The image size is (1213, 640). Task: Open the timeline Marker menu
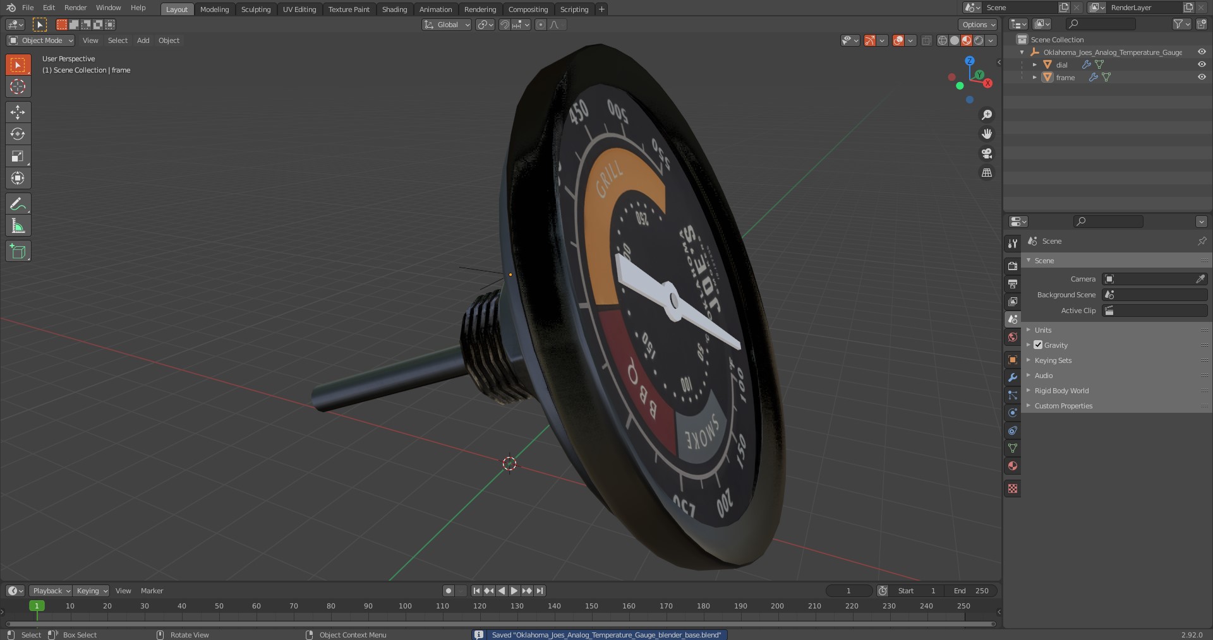(x=152, y=591)
